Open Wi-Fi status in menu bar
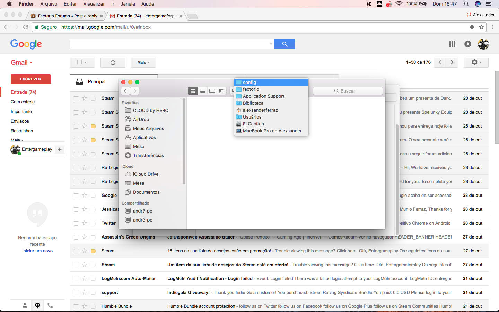 coord(399,4)
